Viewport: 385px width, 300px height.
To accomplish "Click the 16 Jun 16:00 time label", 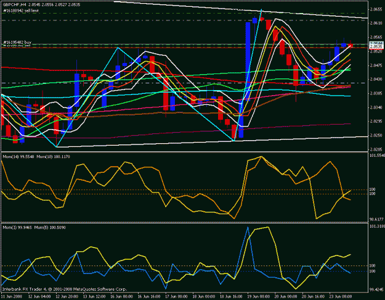I will (150, 296).
